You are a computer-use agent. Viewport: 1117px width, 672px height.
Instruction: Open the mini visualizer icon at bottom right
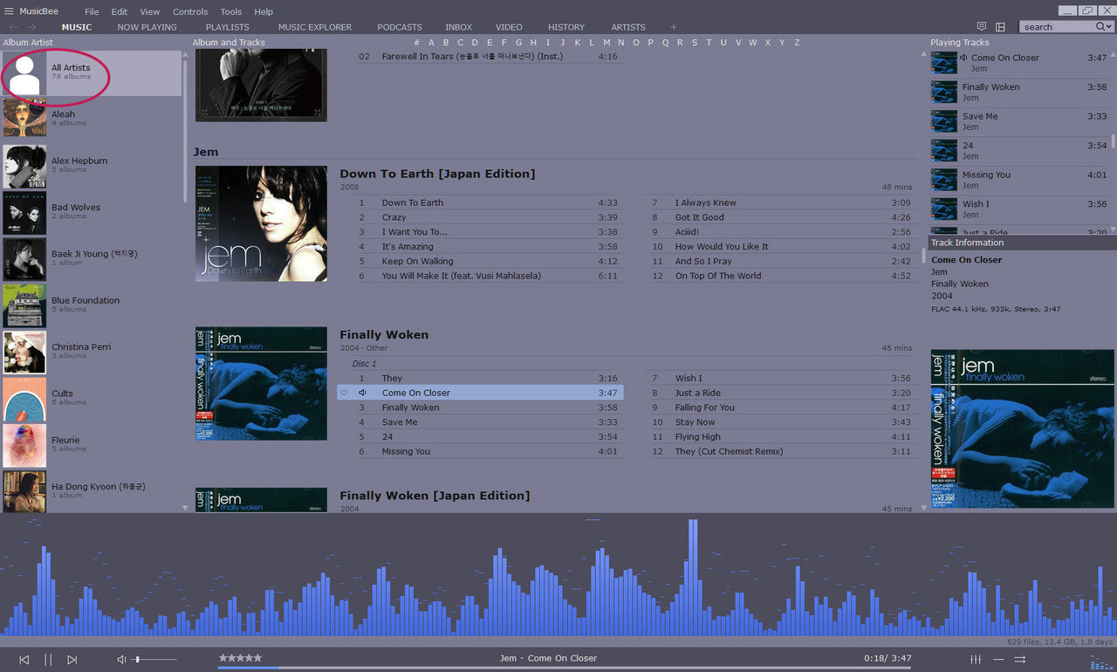tap(1101, 663)
